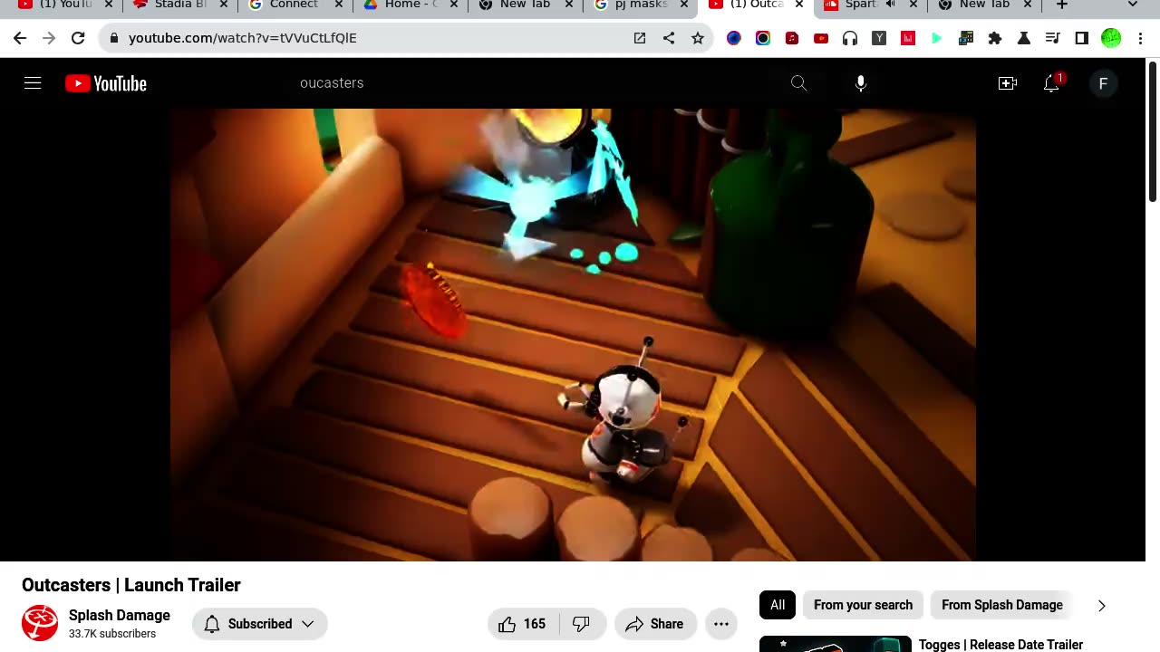
Task: Open the browser side panel
Action: click(x=1082, y=38)
